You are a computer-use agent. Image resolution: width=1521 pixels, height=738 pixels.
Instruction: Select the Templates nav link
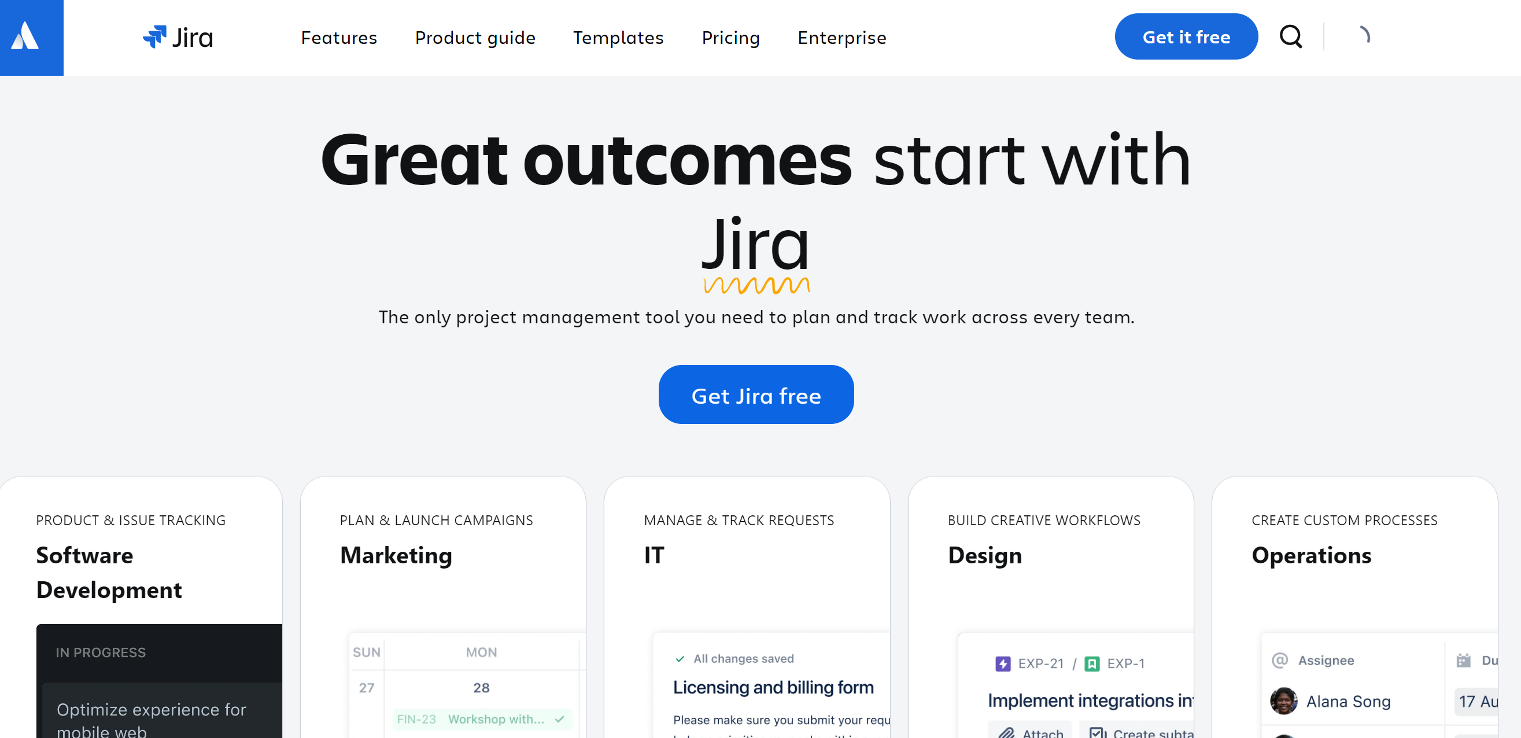(x=619, y=38)
